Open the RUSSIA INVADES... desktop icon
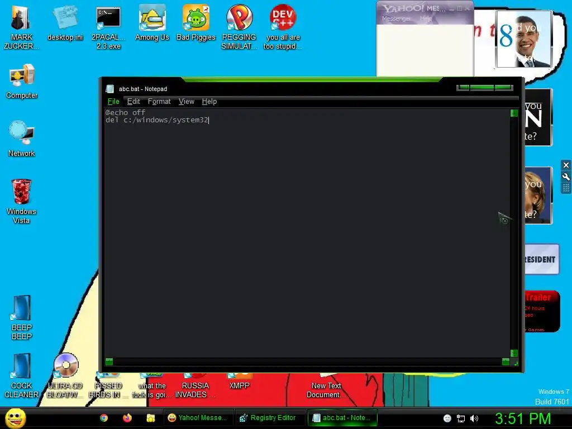This screenshot has width=572, height=429. 196,385
